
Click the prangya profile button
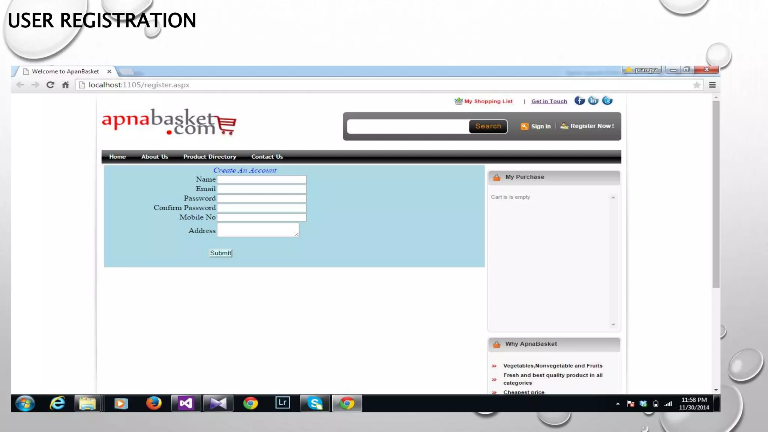coord(642,70)
